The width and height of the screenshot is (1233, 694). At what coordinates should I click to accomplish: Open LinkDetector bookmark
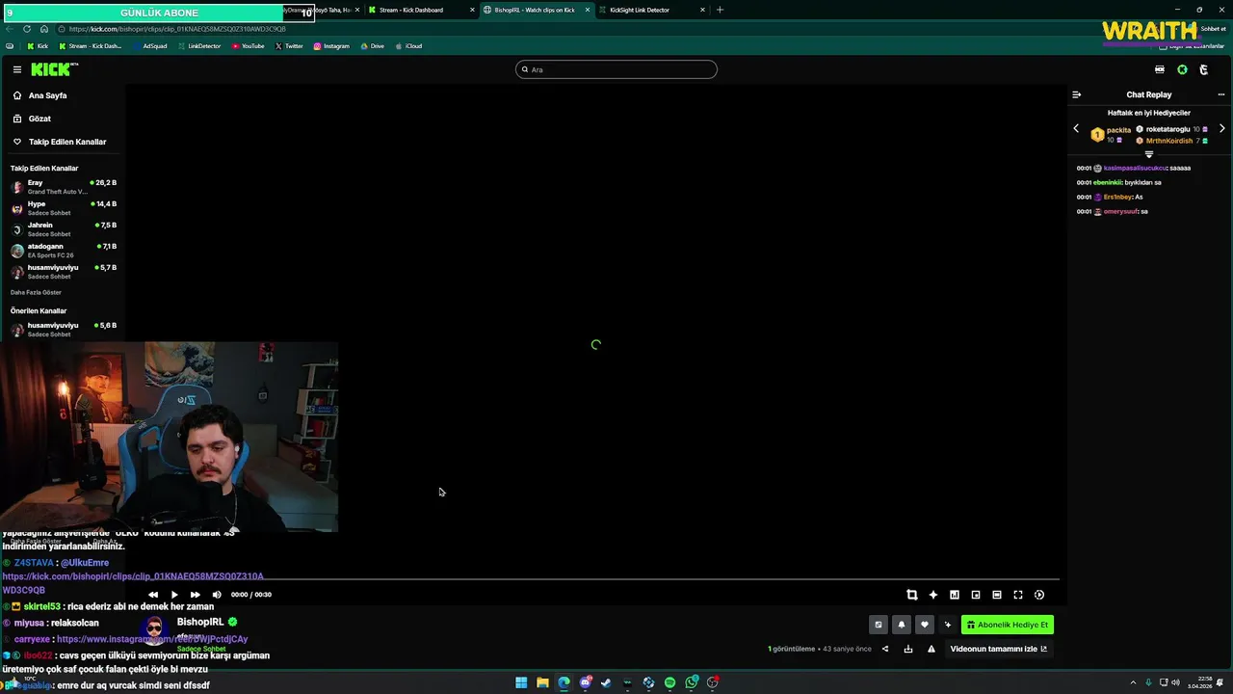(198, 46)
